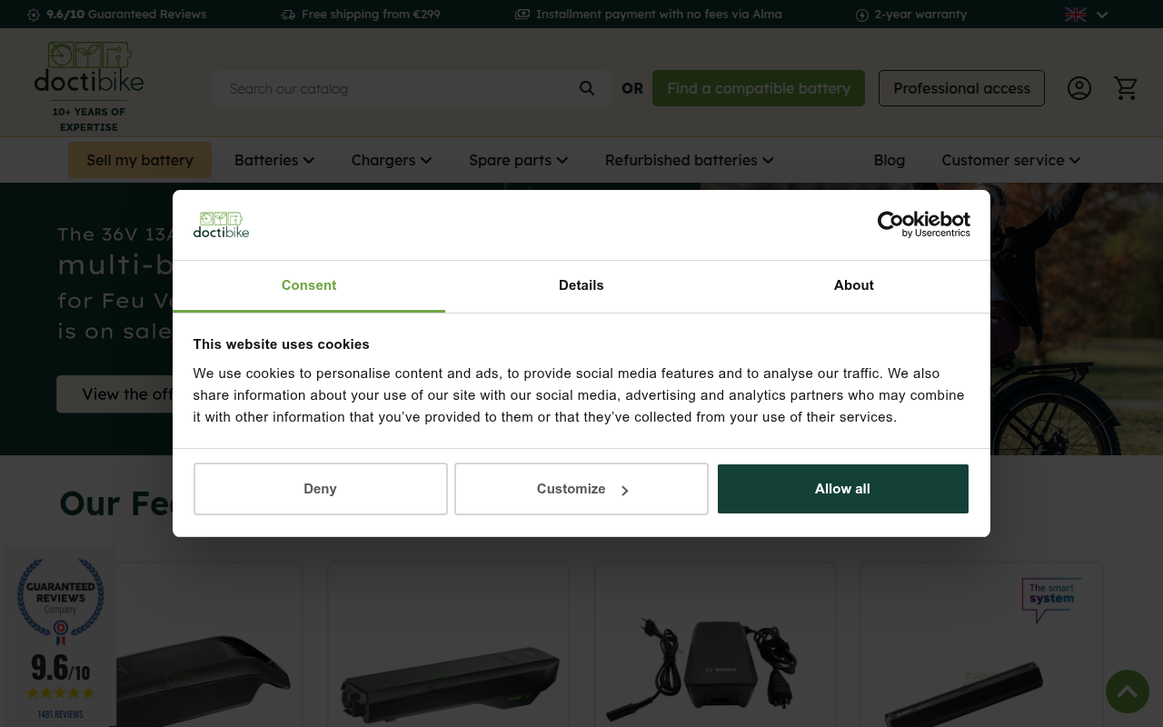Viewport: 1163px width, 727px height.
Task: Click the Professional access button
Action: click(961, 88)
